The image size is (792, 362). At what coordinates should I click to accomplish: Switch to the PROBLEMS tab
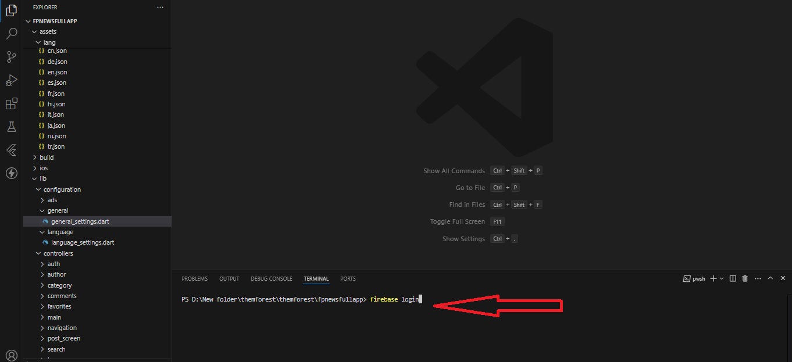[x=194, y=279]
